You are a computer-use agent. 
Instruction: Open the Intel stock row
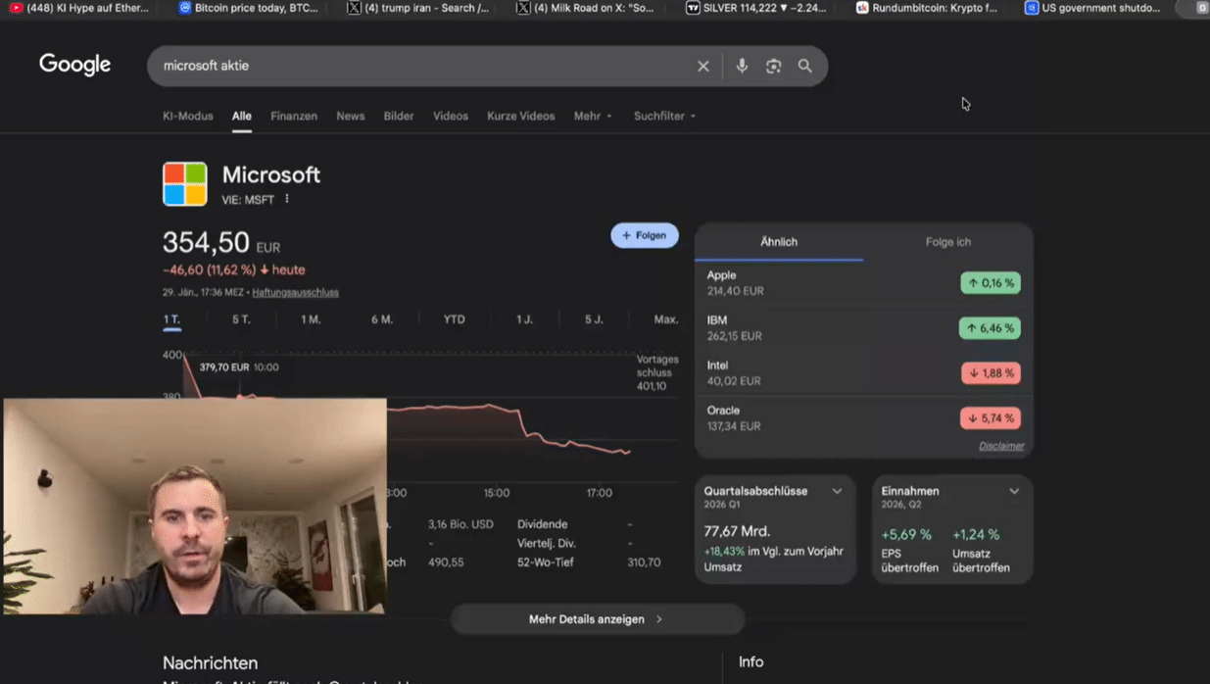click(863, 373)
